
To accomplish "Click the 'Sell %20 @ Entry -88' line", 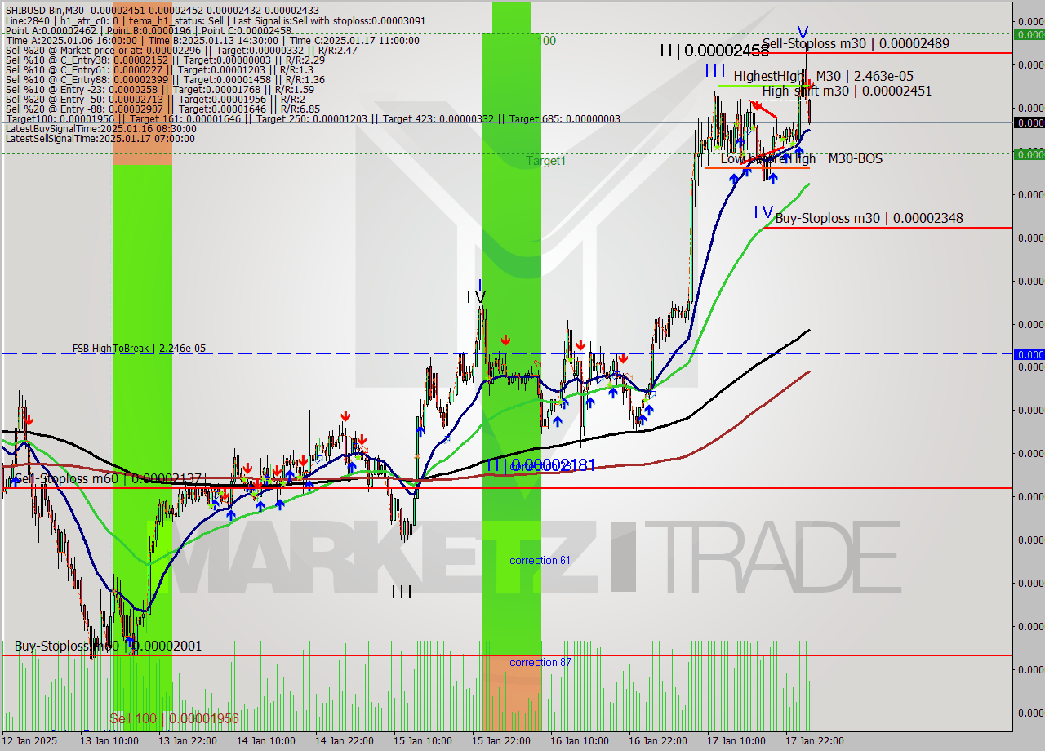I will click(x=162, y=109).
